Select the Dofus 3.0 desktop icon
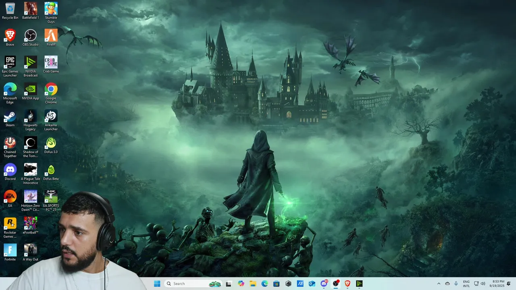The height and width of the screenshot is (290, 516). 51,145
